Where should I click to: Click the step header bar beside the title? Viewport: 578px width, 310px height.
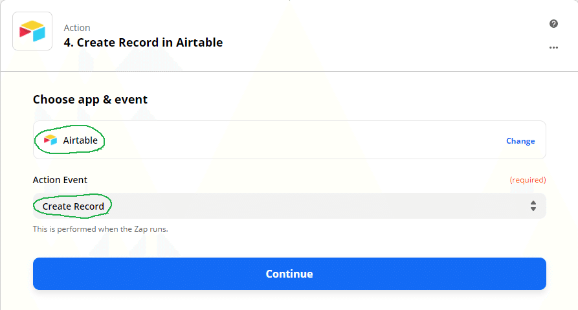click(388, 36)
